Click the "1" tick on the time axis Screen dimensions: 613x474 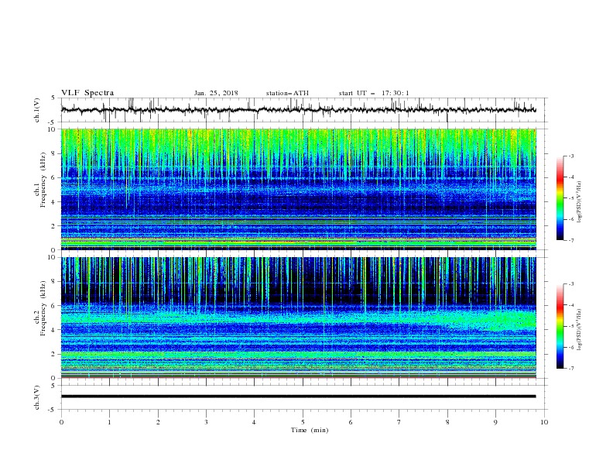(x=109, y=422)
